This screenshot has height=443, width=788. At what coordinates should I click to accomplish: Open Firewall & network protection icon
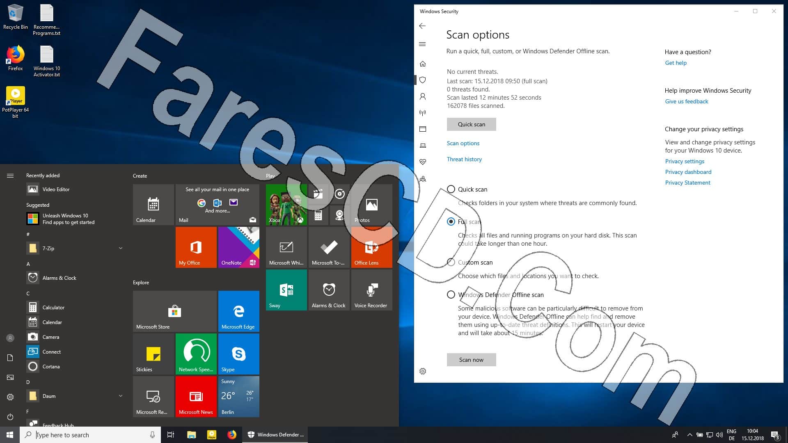tap(423, 113)
